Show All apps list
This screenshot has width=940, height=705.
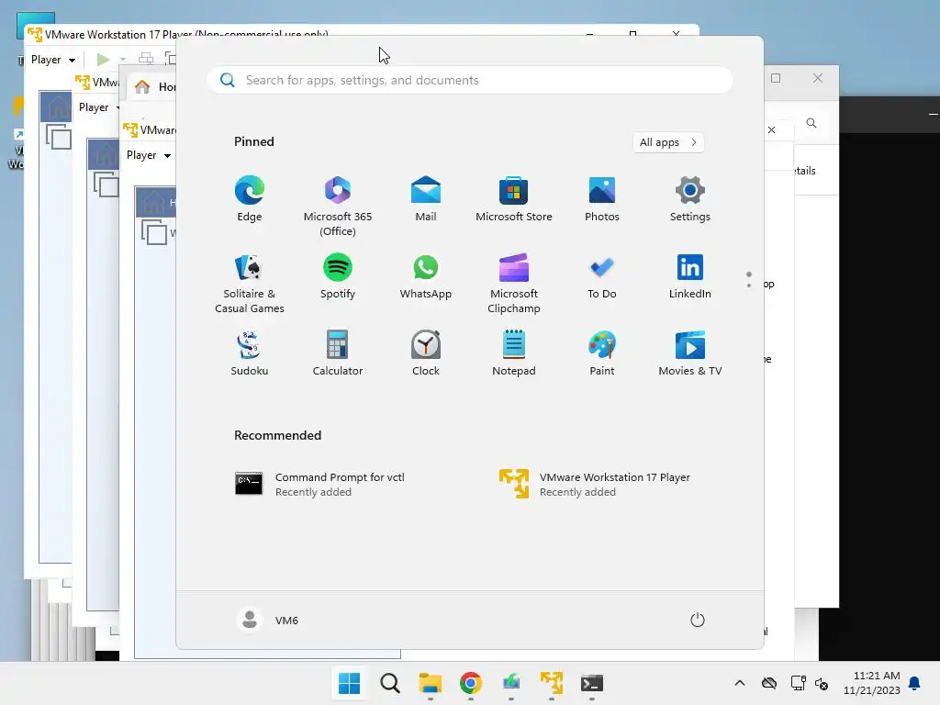click(668, 142)
